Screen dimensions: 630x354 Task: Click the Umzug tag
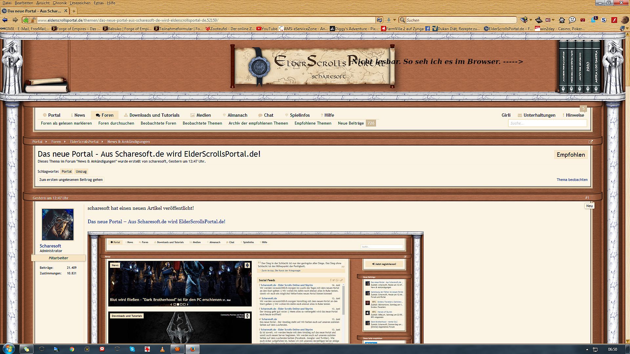(x=81, y=171)
